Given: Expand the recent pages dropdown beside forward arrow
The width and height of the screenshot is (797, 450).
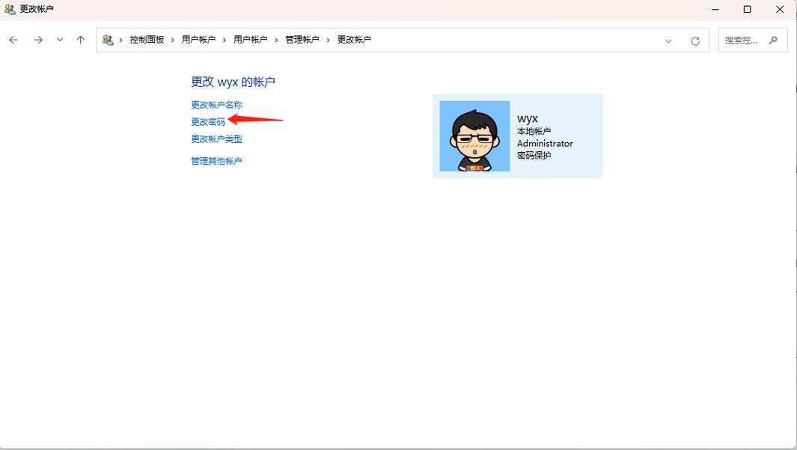Looking at the screenshot, I should click(x=59, y=40).
